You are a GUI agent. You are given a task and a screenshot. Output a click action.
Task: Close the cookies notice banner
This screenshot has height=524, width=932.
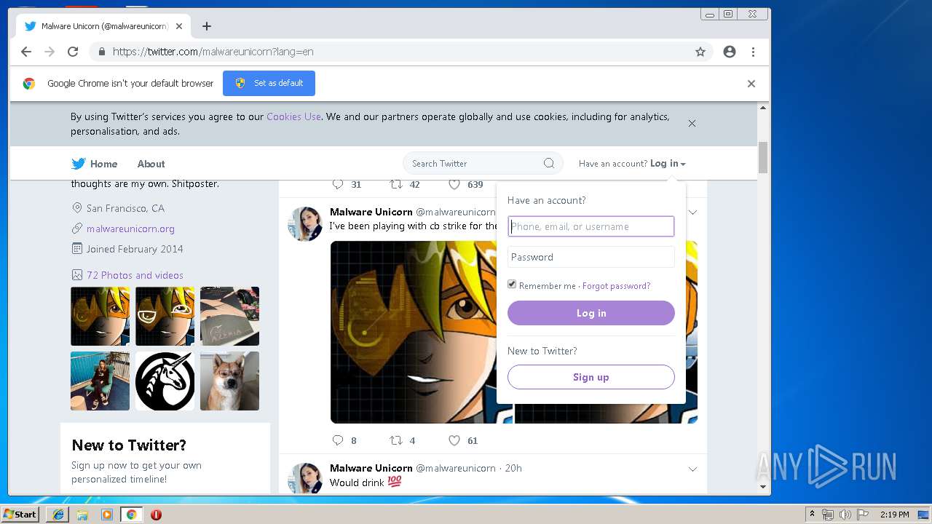(x=692, y=123)
